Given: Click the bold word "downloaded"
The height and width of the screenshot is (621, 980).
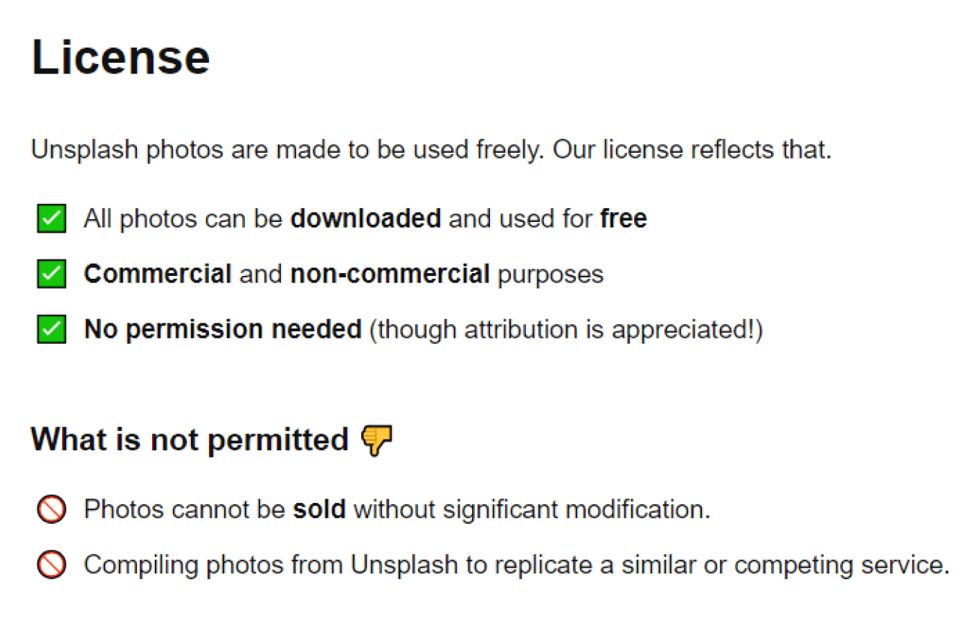Looking at the screenshot, I should pyautogui.click(x=365, y=218).
